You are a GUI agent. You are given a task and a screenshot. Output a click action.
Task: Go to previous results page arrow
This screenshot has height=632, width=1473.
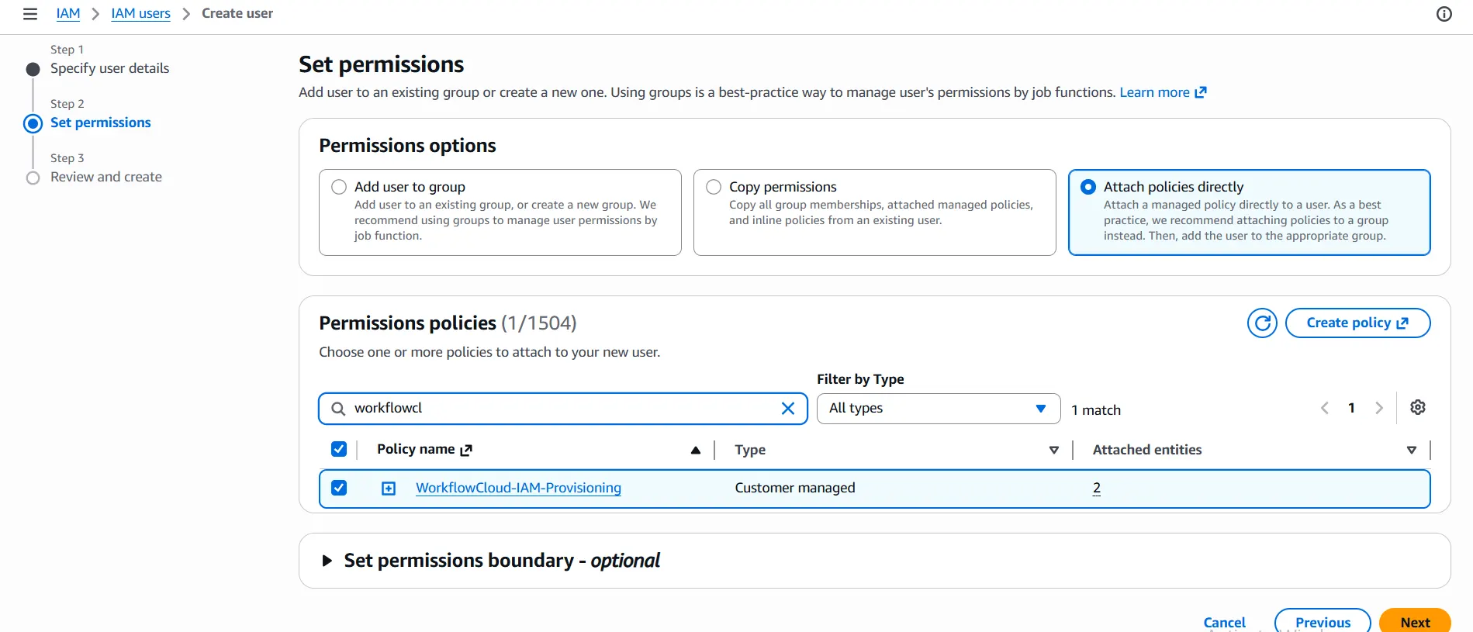[x=1325, y=408]
